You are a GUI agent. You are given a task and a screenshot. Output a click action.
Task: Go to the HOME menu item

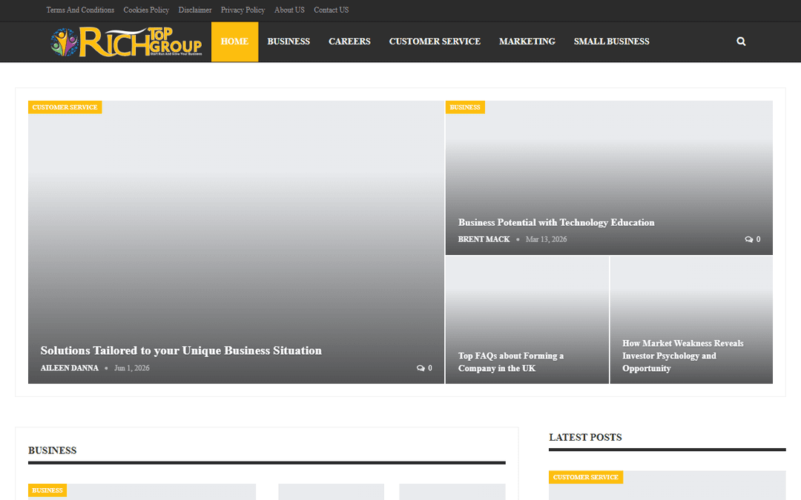(x=234, y=41)
